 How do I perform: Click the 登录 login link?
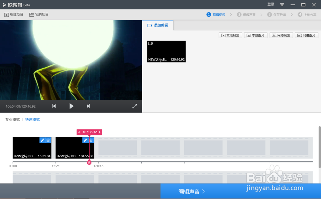click(x=271, y=4)
